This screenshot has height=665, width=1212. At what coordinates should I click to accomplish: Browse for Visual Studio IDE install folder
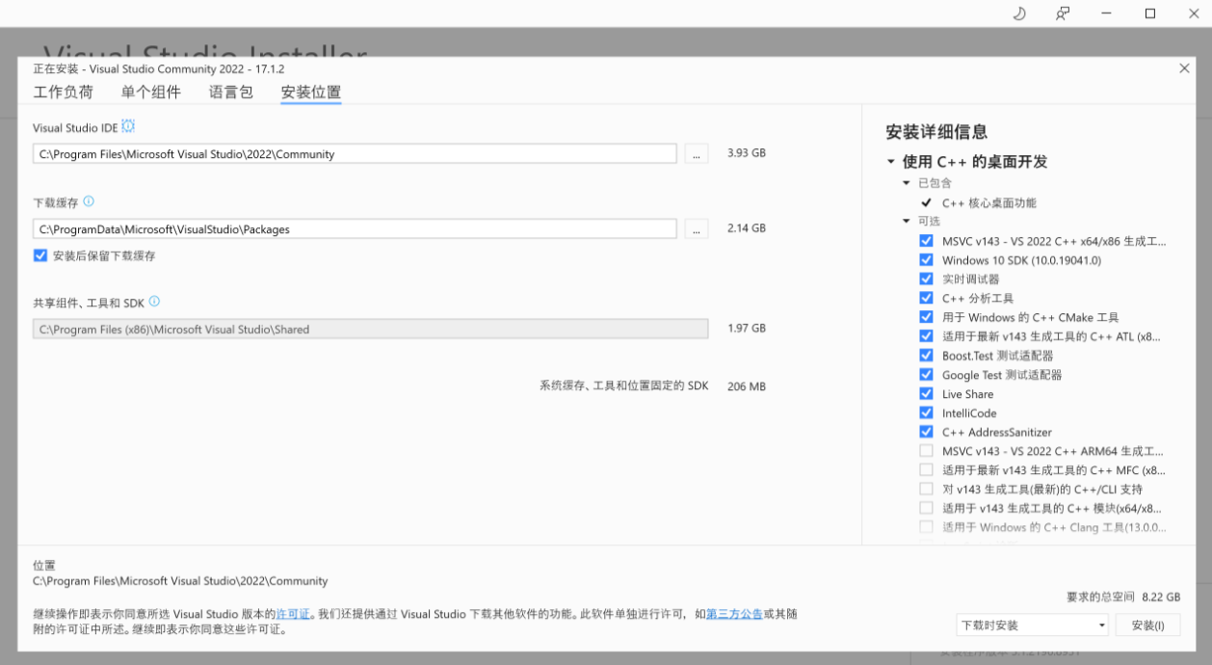pos(697,154)
